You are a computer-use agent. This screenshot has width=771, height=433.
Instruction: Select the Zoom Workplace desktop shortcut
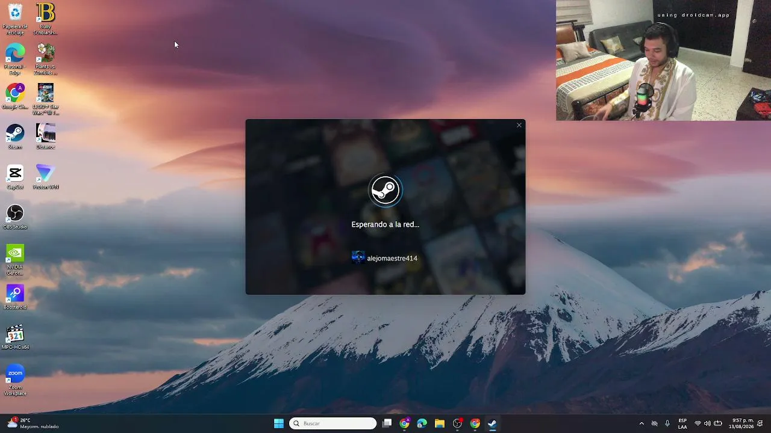coord(15,381)
